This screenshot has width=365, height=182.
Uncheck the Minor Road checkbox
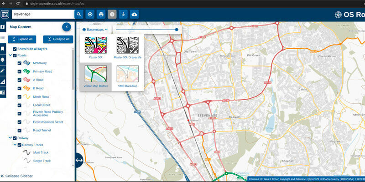pyautogui.click(x=20, y=97)
